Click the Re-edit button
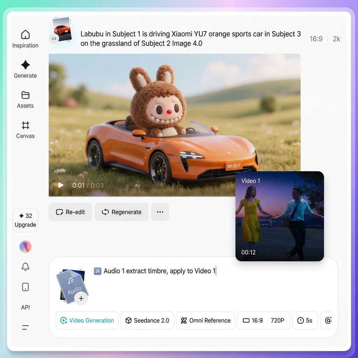The width and height of the screenshot is (358, 358). (x=71, y=212)
